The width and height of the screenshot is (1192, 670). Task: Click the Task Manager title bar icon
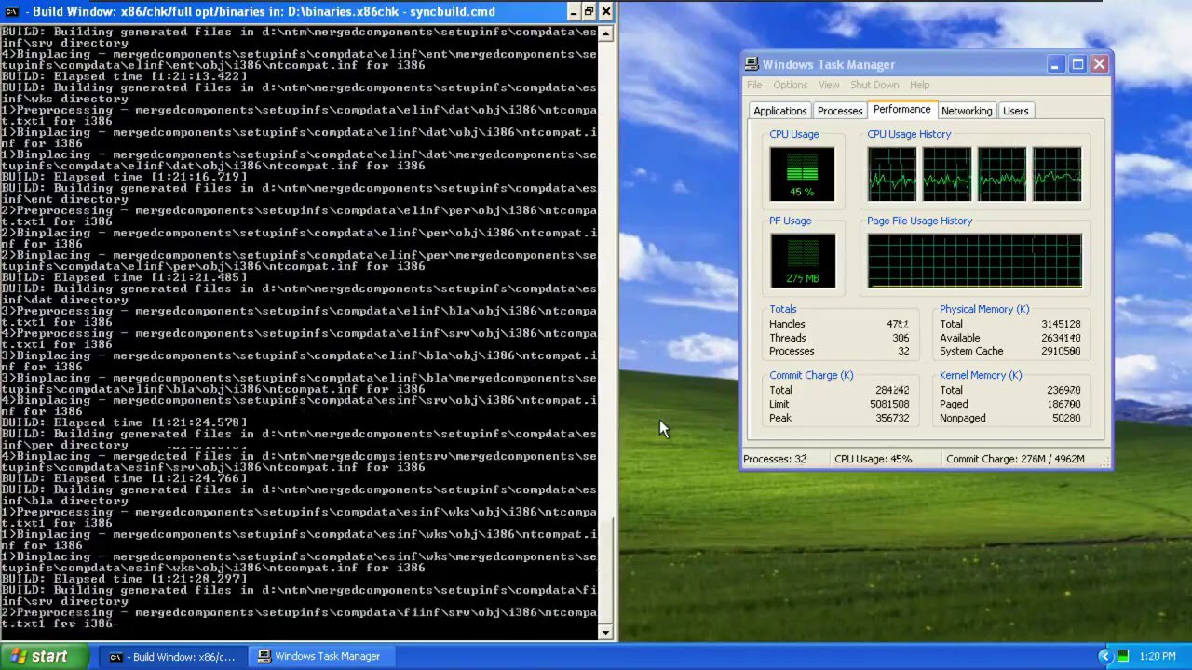pos(752,64)
